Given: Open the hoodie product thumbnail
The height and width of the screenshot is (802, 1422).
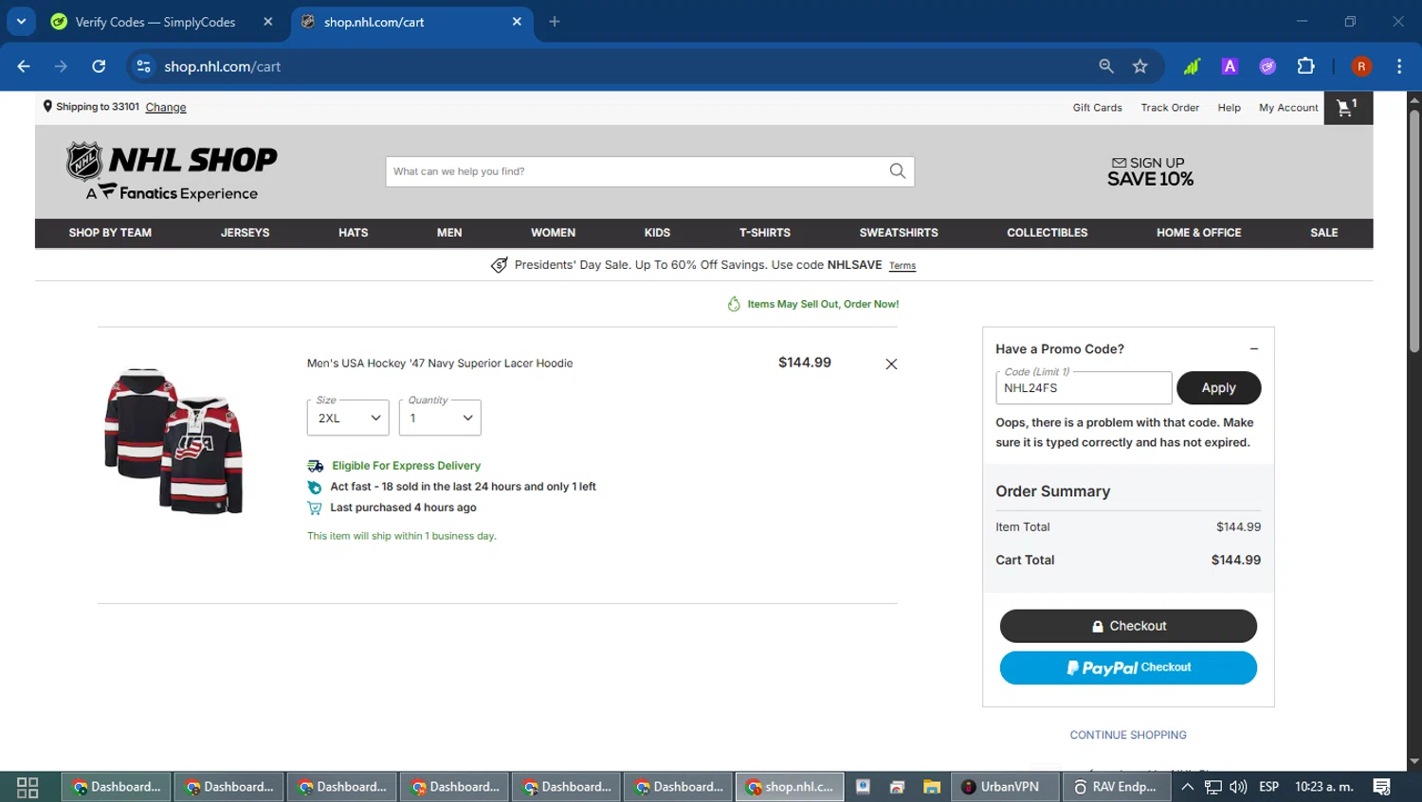Looking at the screenshot, I should click(173, 441).
